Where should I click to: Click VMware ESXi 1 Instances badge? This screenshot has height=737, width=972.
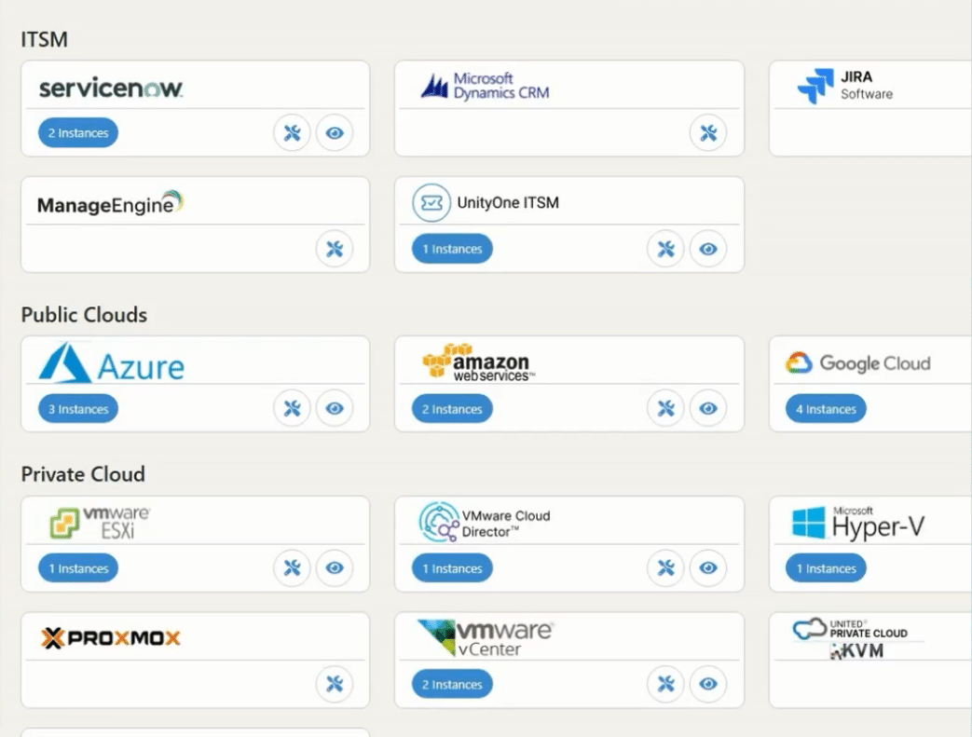pos(78,567)
